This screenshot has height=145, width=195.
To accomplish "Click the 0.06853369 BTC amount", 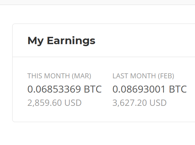I will tap(65, 89).
